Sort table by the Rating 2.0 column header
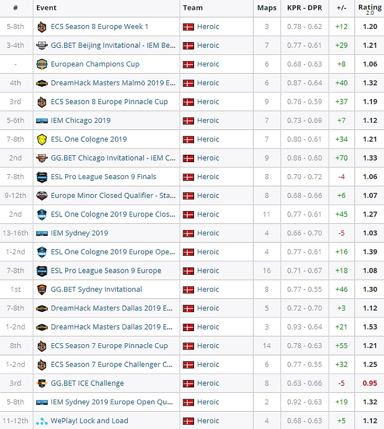384x429 pixels. point(370,9)
